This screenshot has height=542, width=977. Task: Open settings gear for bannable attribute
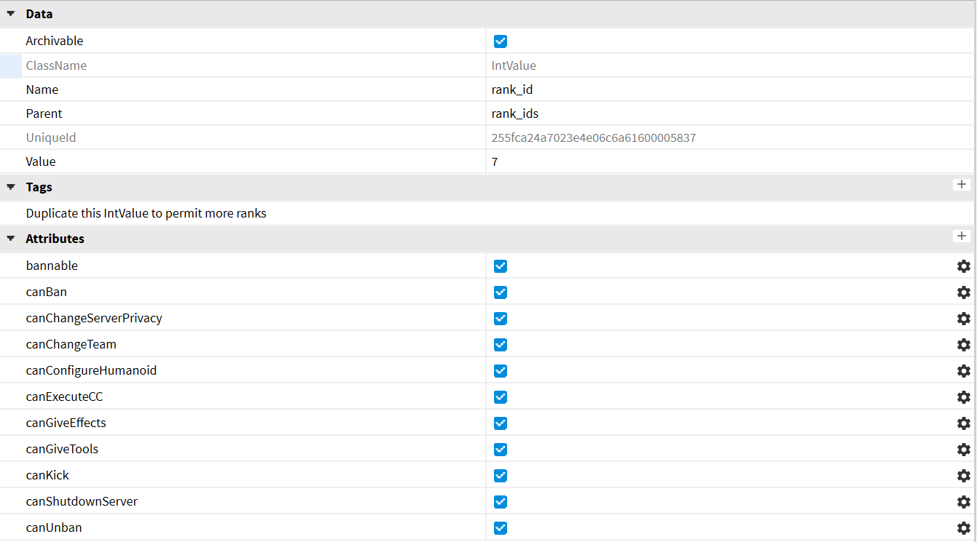963,266
